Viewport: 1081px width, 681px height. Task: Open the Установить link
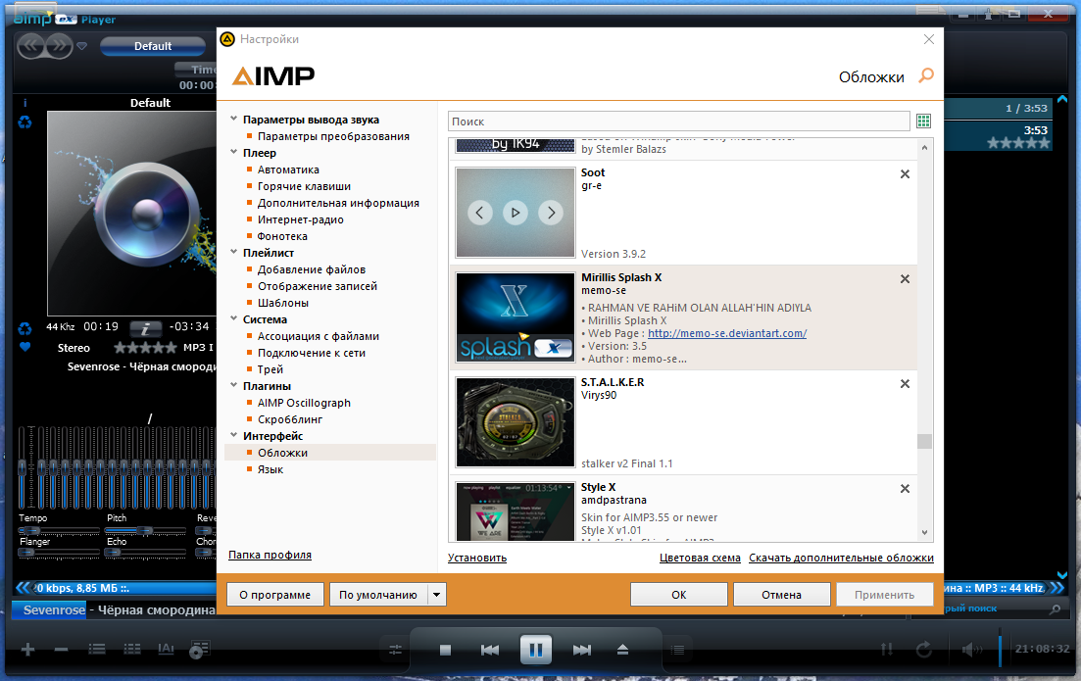point(477,558)
